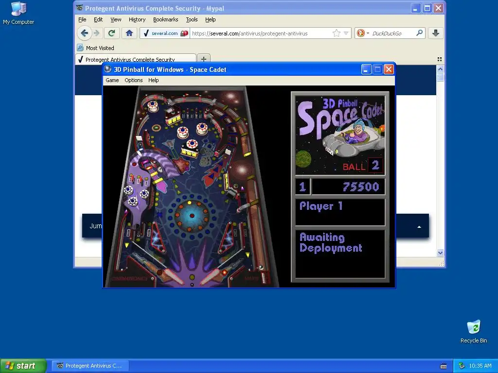Open the browser Help menu next to Tools
498x373 pixels.
[x=210, y=19]
